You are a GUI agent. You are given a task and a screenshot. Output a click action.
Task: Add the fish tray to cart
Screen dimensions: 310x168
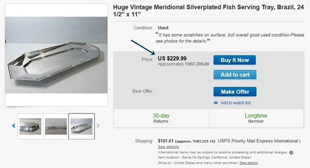[234, 74]
